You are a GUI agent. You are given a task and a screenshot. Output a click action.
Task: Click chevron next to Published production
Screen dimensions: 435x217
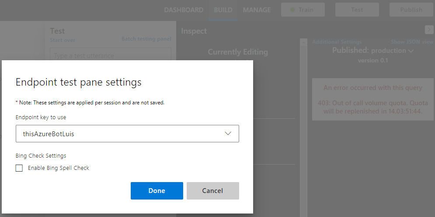pos(411,51)
